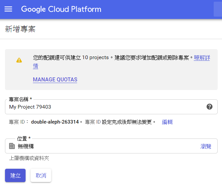The image size is (222, 189).
Task: Click the 新增專案 page heading
Action: click(20, 29)
